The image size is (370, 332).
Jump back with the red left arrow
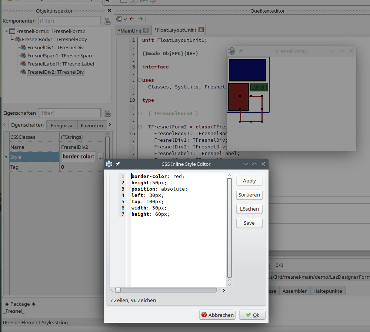[132, 19]
